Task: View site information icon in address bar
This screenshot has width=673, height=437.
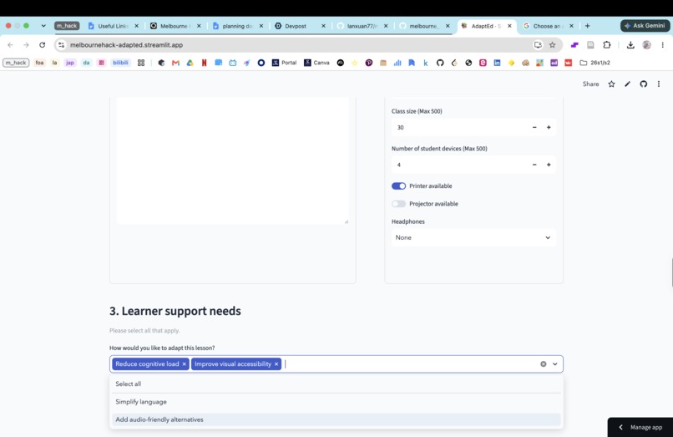Action: tap(62, 44)
